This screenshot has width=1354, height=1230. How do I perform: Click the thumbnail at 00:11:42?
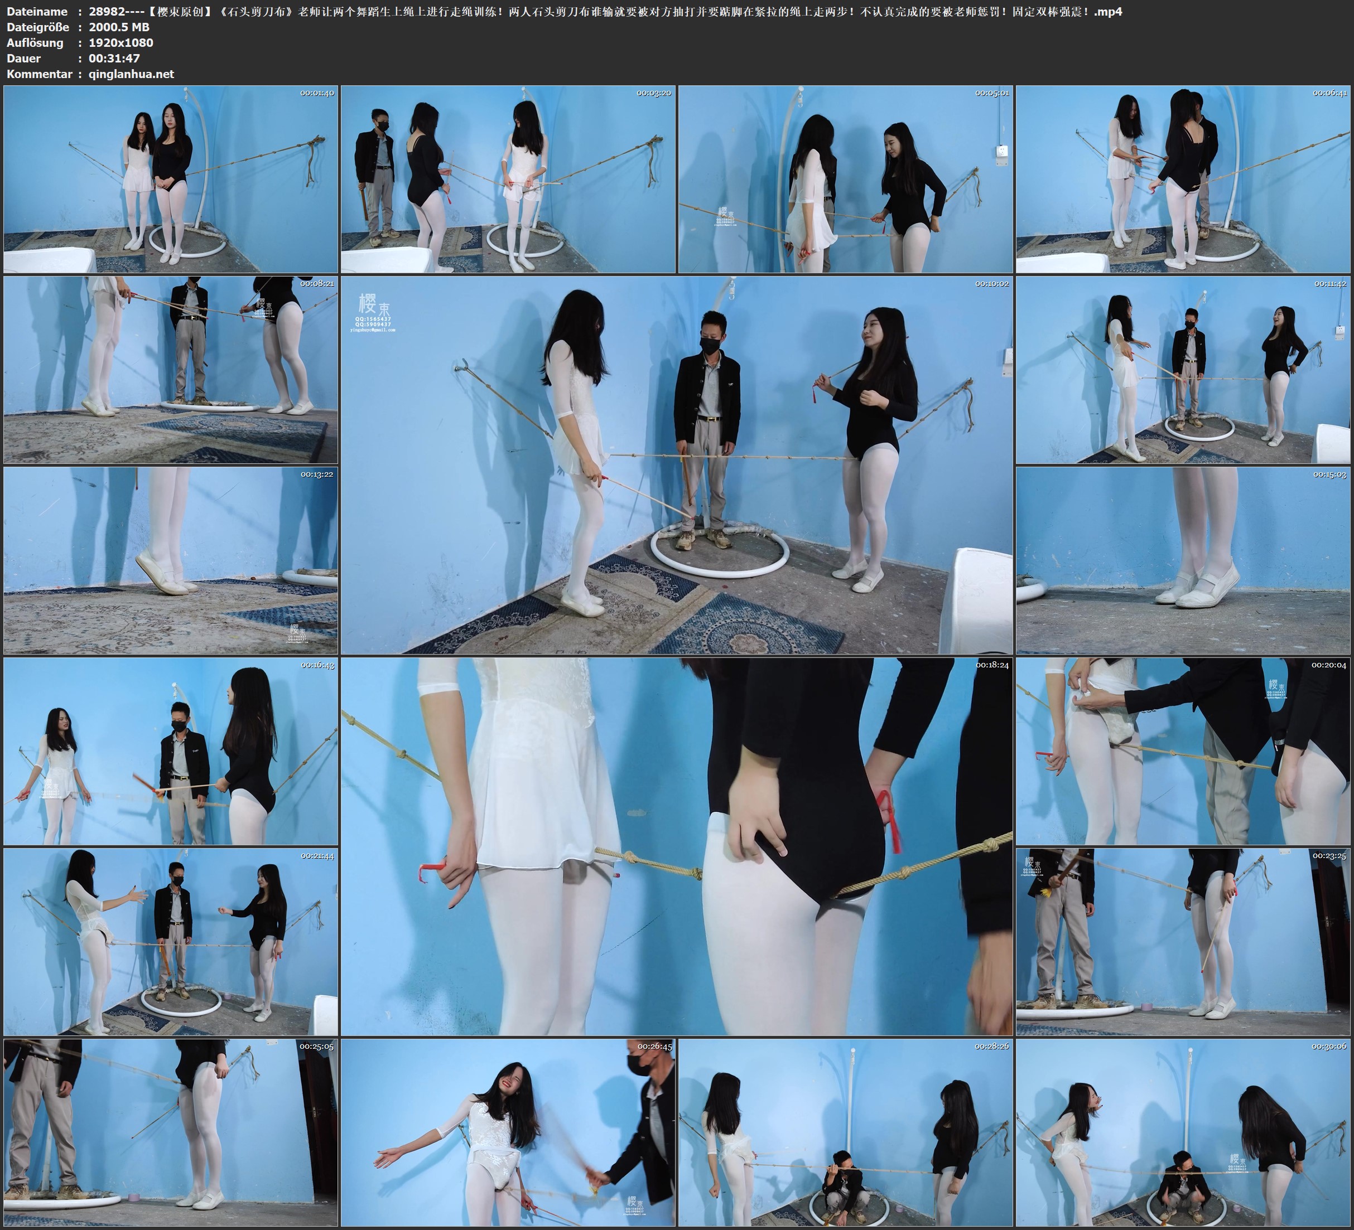click(x=1183, y=370)
